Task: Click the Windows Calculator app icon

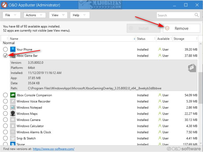Action: 13,126
